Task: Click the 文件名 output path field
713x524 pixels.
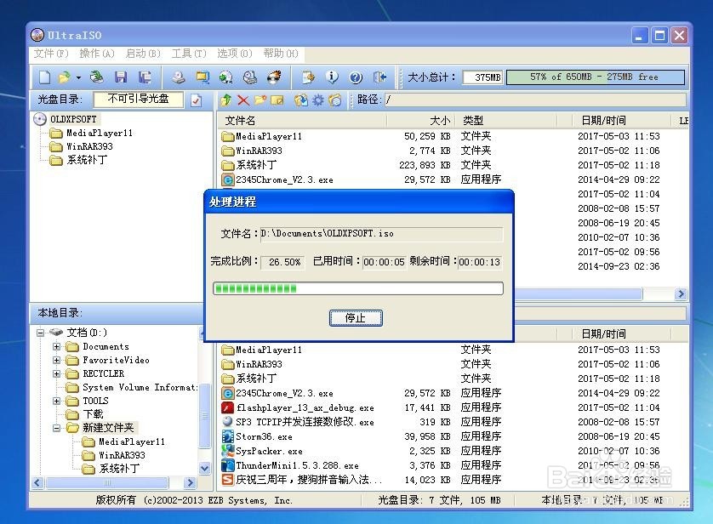Action: tap(381, 234)
